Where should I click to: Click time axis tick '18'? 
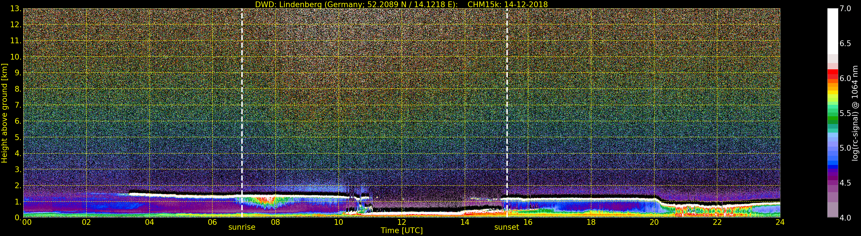click(x=591, y=222)
